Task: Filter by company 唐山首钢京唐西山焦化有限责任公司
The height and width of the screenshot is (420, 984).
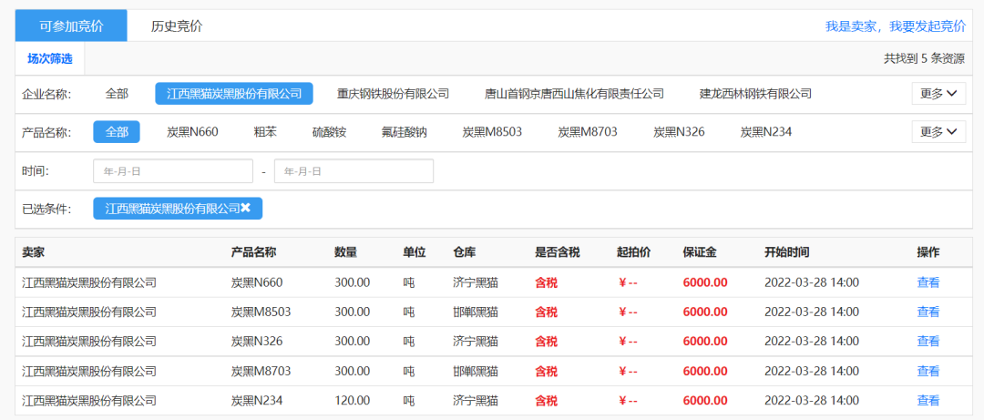Action: tap(574, 94)
